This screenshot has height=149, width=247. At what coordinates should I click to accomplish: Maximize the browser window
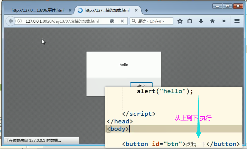tap(228, 6)
